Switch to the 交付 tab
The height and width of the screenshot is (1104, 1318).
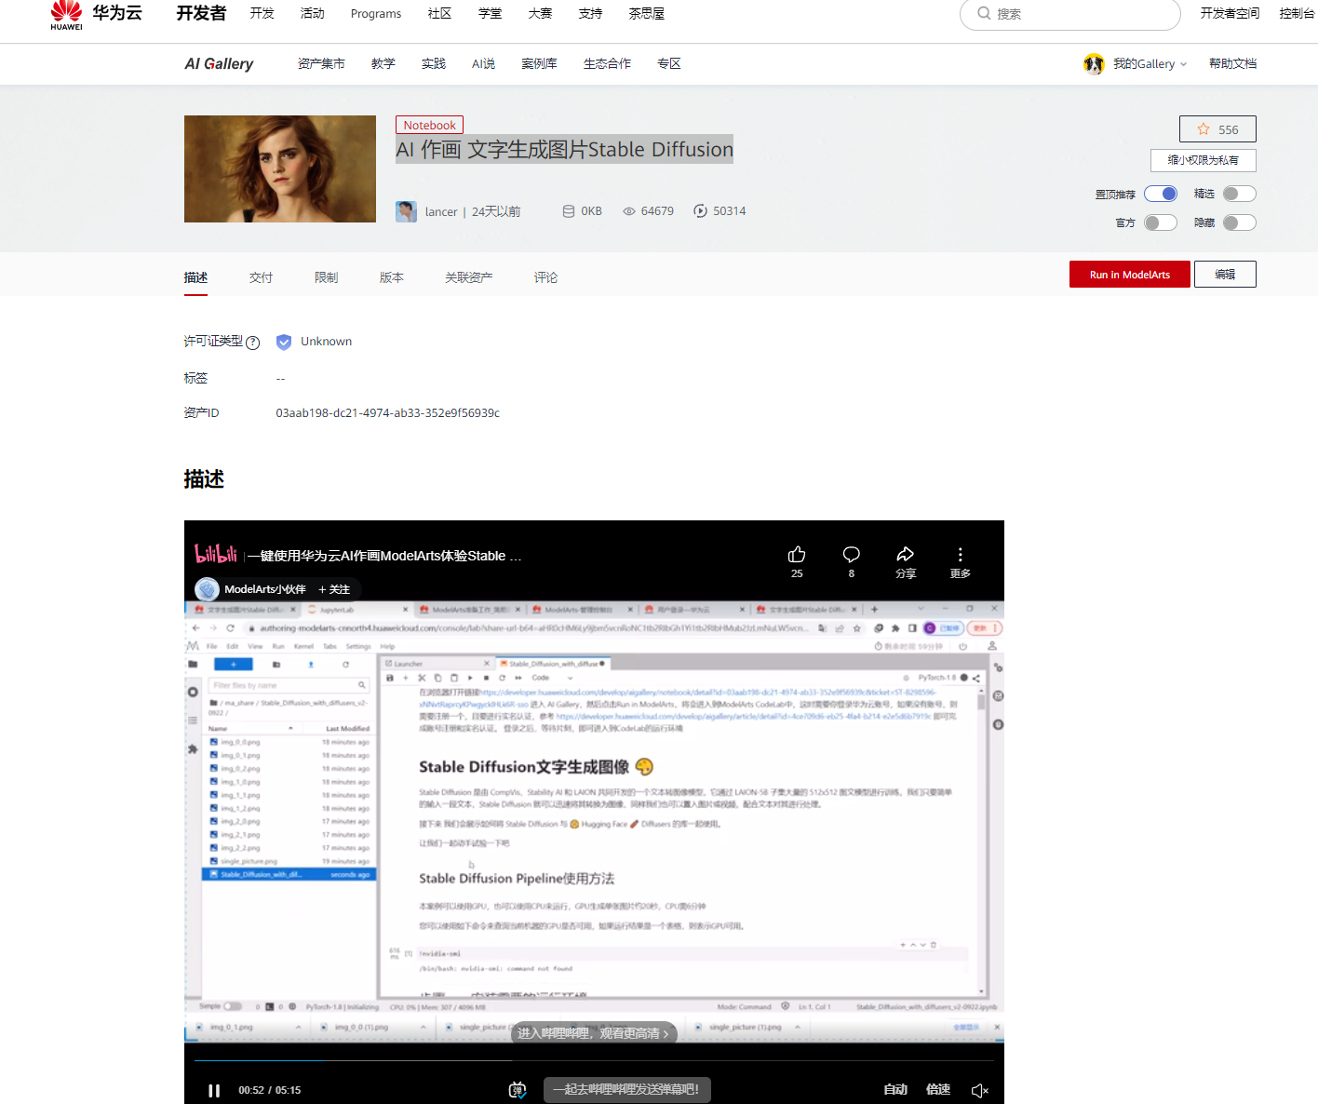click(261, 277)
